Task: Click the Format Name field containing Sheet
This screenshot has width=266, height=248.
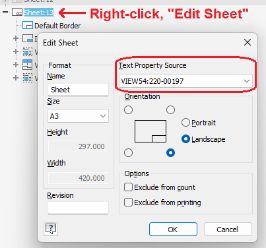Action: coord(78,90)
